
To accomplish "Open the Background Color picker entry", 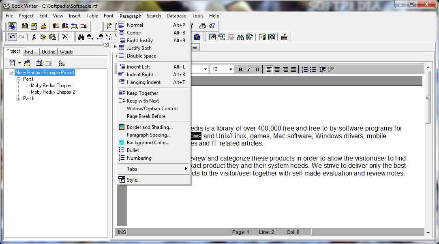I will point(153,142).
